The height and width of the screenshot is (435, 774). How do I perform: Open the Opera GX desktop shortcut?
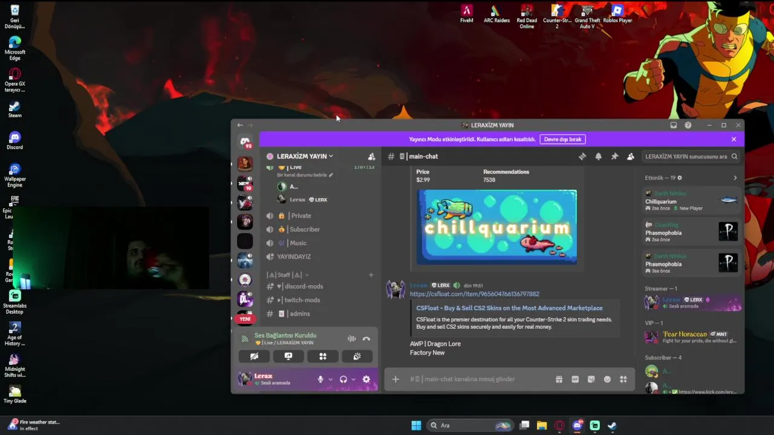15,81
